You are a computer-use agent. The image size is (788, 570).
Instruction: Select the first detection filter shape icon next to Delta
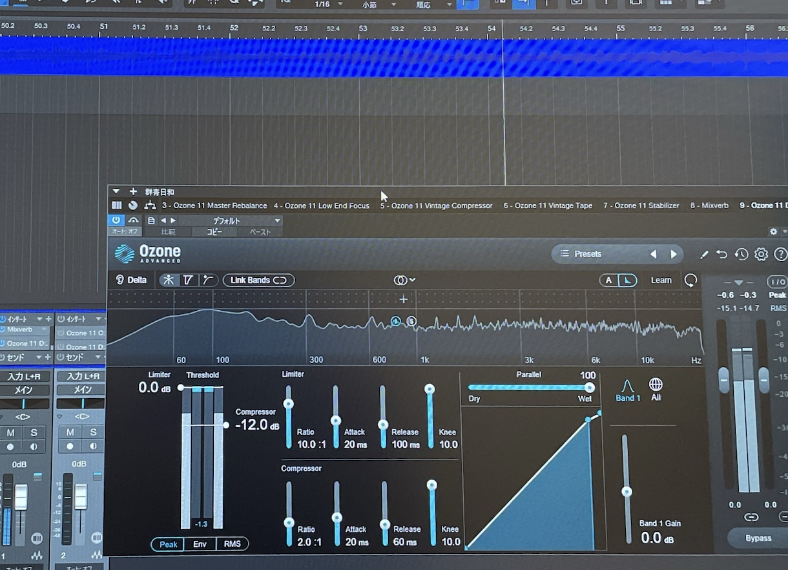click(169, 280)
